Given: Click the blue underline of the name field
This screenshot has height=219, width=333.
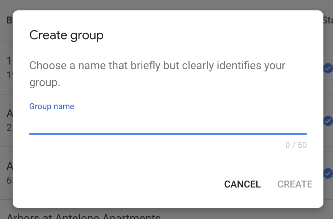Looking at the screenshot, I should [x=168, y=134].
